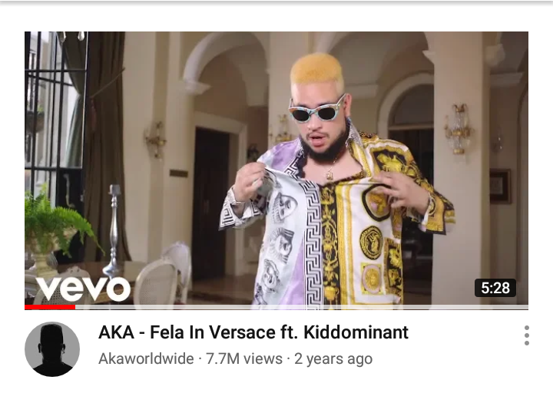Image resolution: width=553 pixels, height=393 pixels.
Task: Open the three-dot more options menu
Action: tap(527, 335)
